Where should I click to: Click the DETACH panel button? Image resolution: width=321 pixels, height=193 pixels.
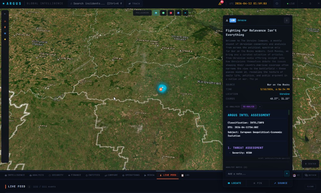tap(311, 175)
